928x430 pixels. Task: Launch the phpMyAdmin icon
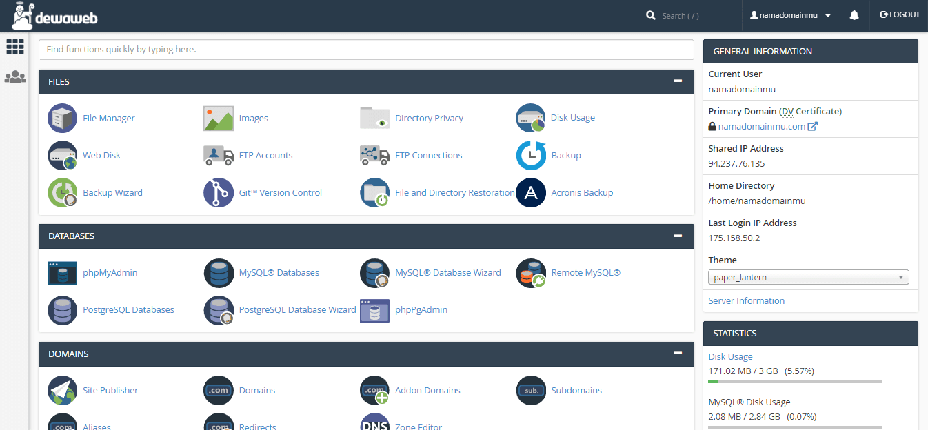click(x=62, y=272)
